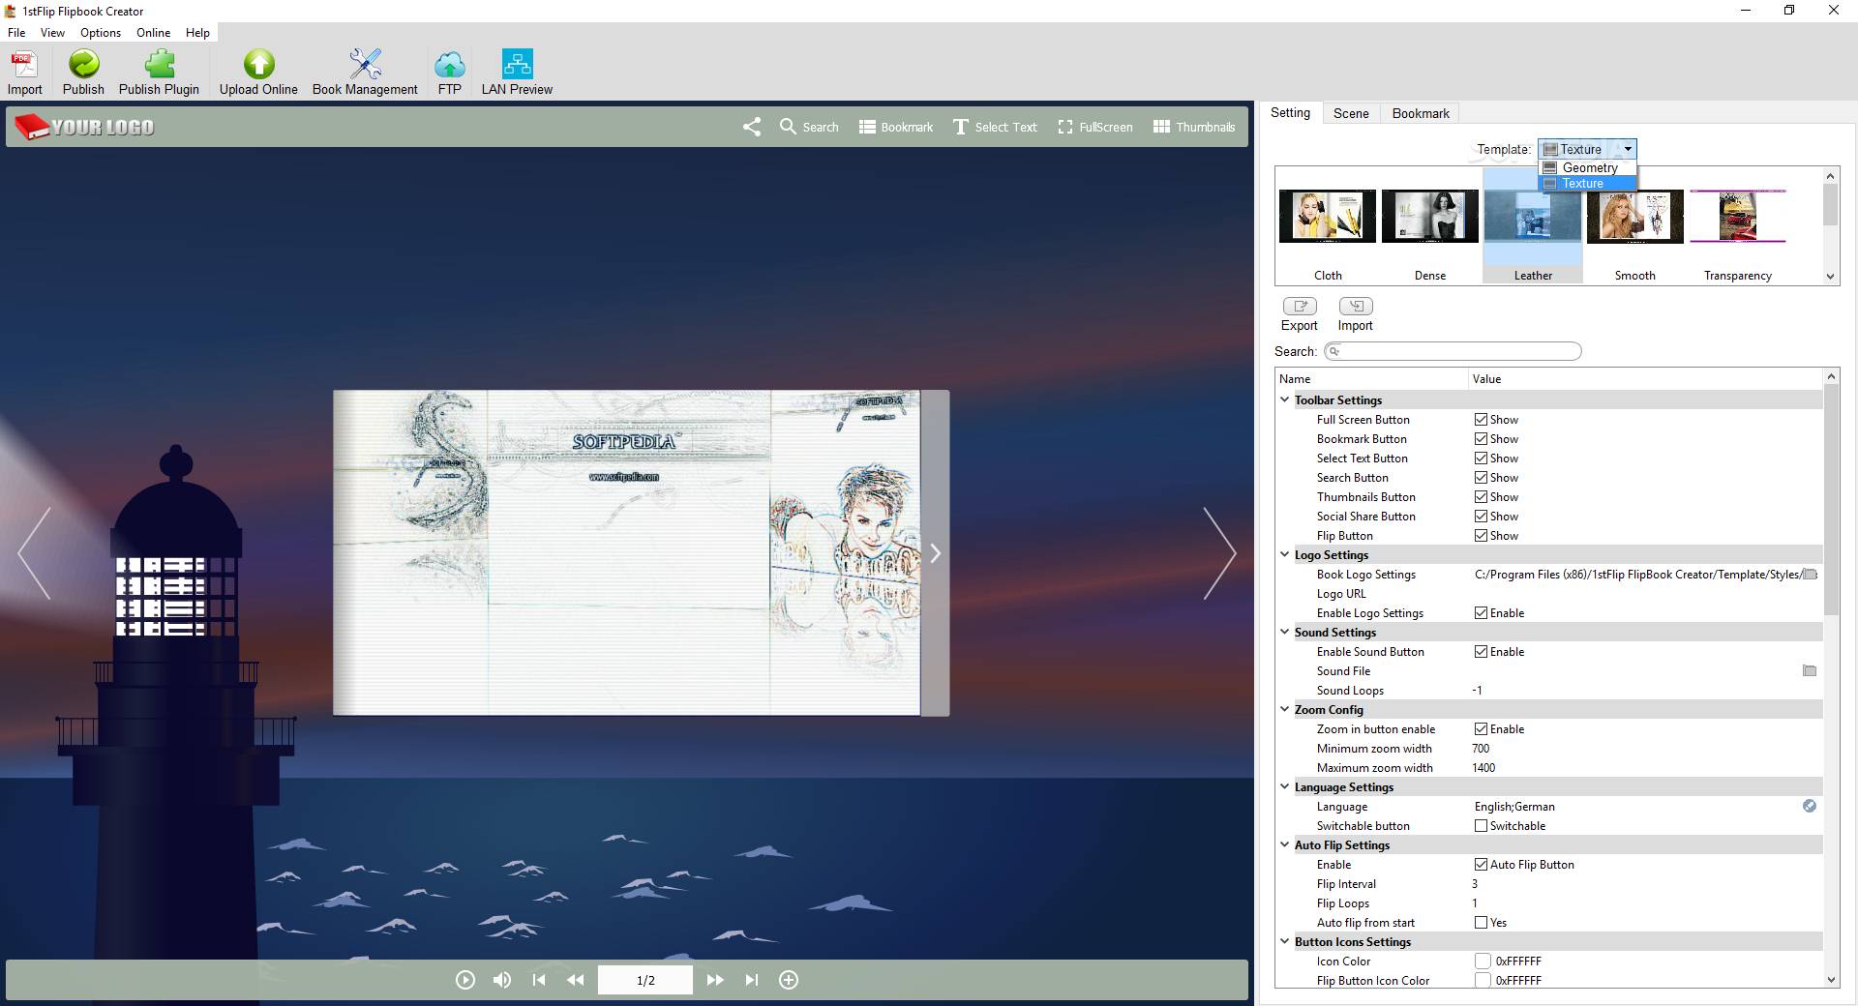Click the Icon Color swatch
This screenshot has height=1006, width=1858.
coord(1483,962)
